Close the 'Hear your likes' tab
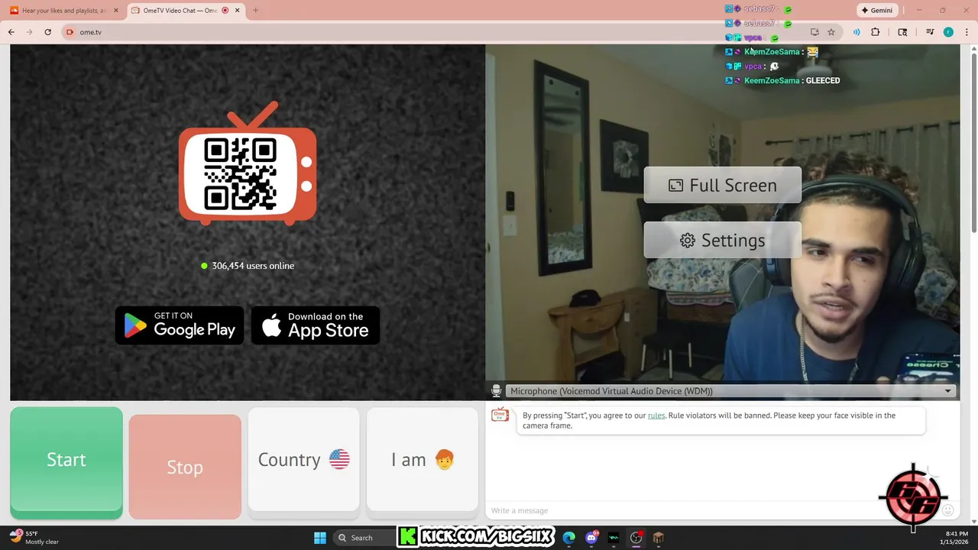The image size is (978, 550). pos(116,11)
